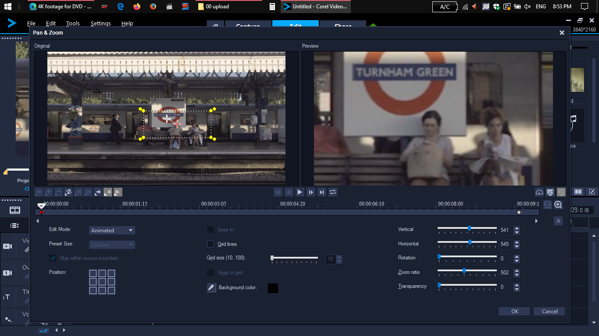This screenshot has width=599, height=336.
Task: Open the Calculator taskbar icon
Action: (272, 7)
